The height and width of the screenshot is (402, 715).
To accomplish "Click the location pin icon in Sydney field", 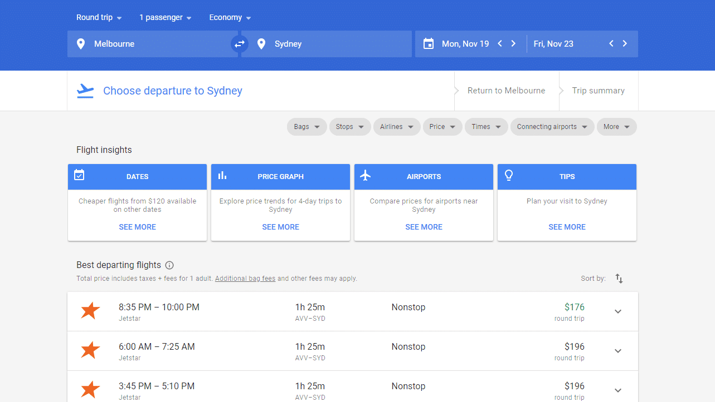I will [x=261, y=43].
